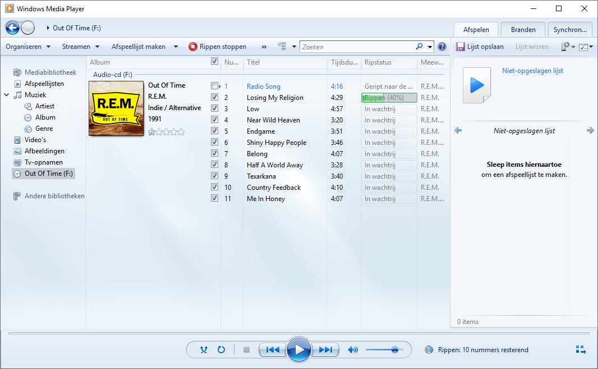Viewport: 598px width, 369px height.
Task: Start playback with the Play button
Action: [298, 349]
